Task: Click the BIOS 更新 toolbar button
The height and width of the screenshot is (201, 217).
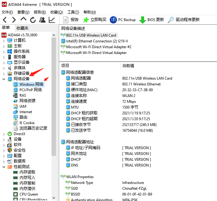Action: 151,20
